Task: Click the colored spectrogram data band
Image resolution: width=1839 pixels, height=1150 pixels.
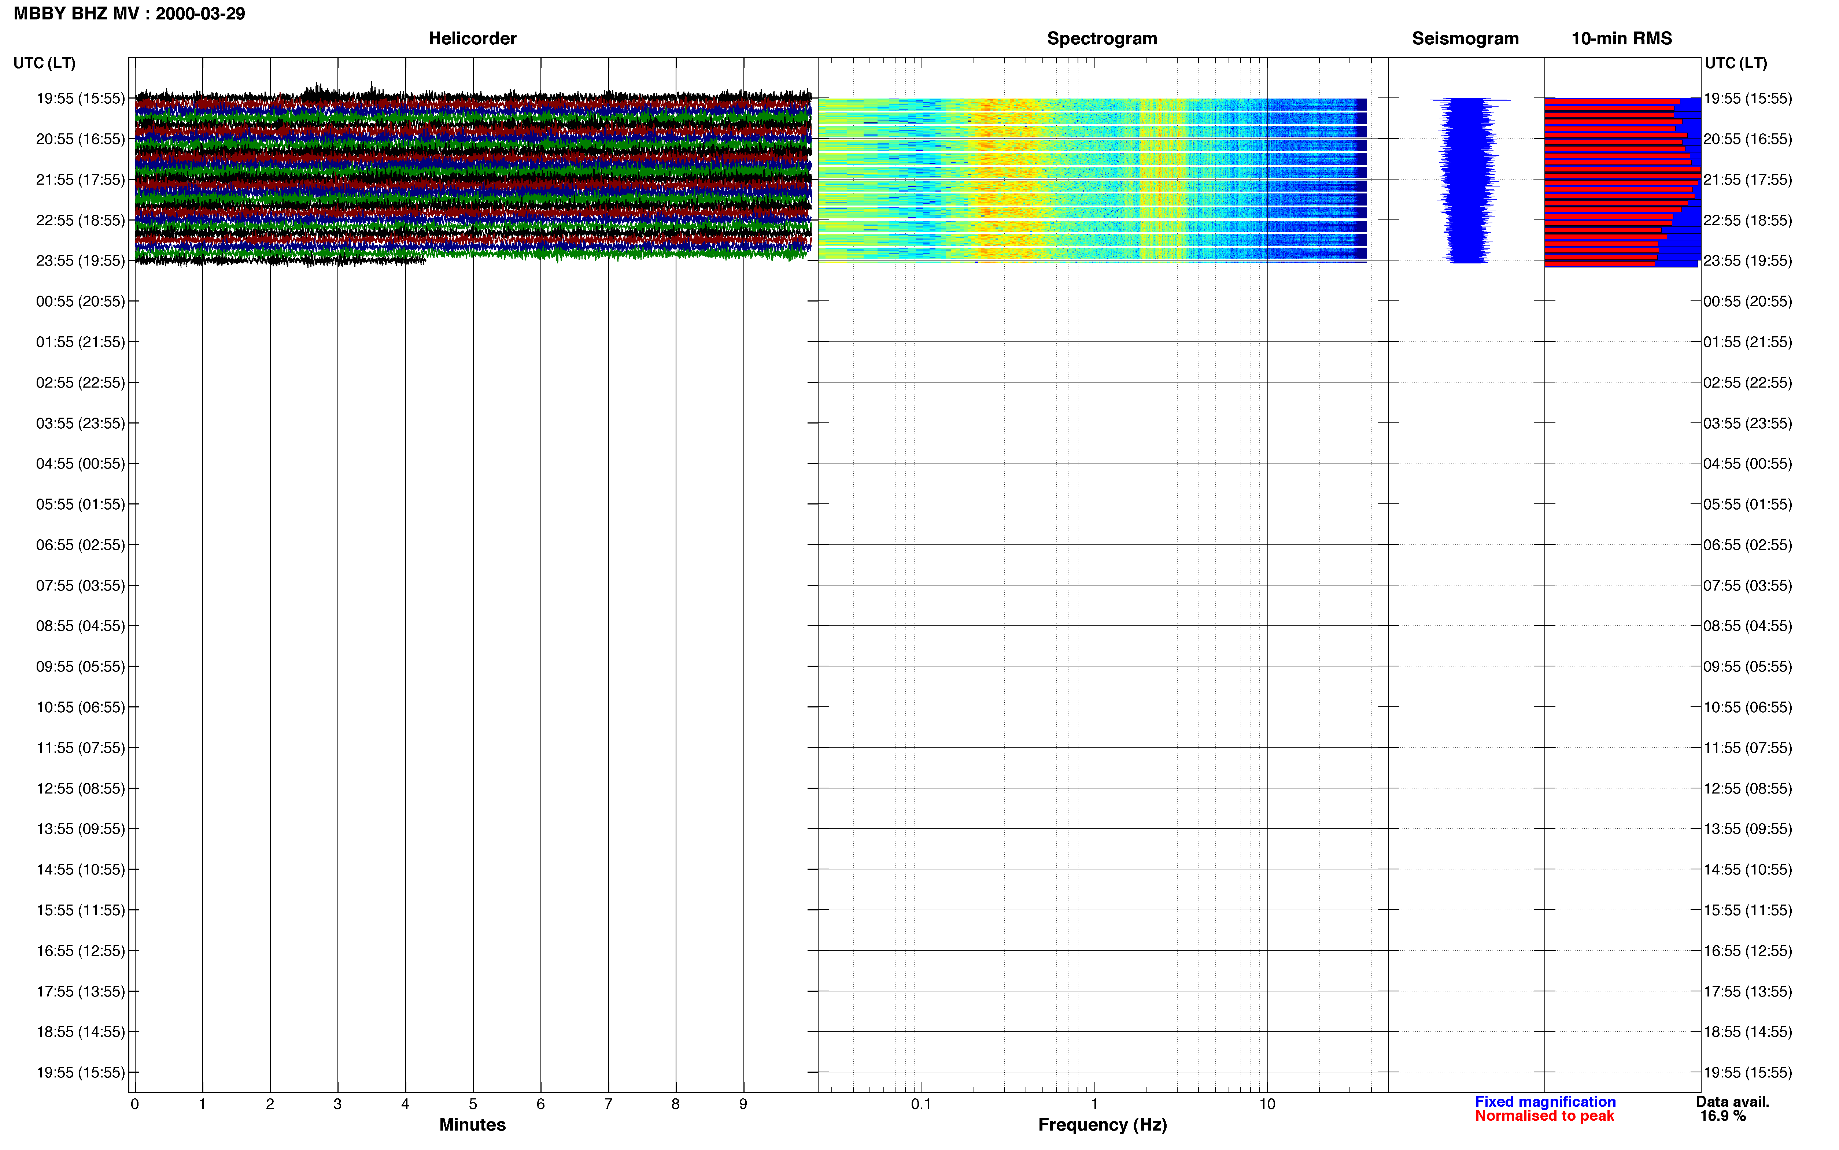Action: (1092, 180)
